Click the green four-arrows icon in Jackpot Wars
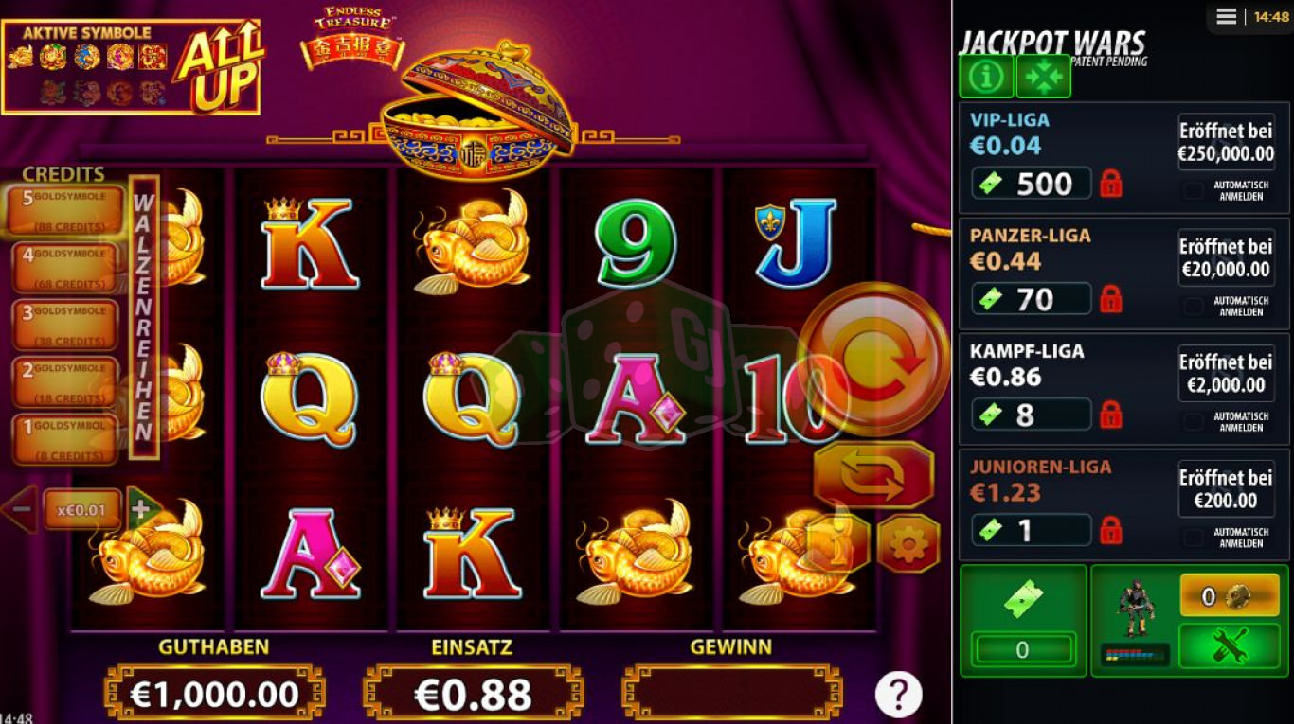 1044,77
